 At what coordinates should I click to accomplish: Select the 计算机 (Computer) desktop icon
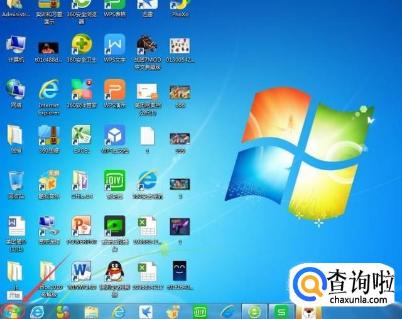[16, 49]
